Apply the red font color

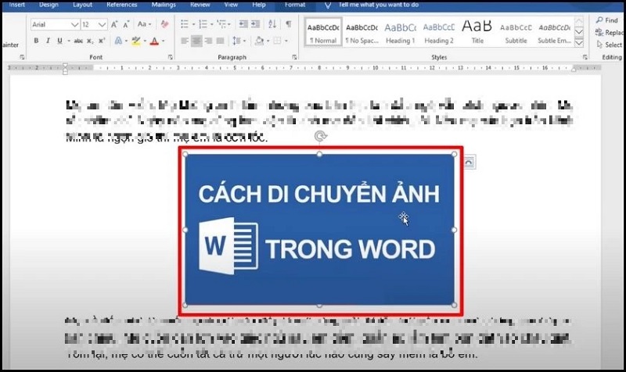(x=154, y=41)
